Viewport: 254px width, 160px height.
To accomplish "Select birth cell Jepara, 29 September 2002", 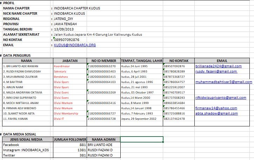I will 142,118.
